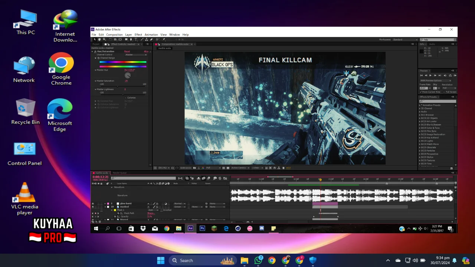Toggle the From Current Time checkbox
This screenshot has height=267, width=475.
point(421,92)
